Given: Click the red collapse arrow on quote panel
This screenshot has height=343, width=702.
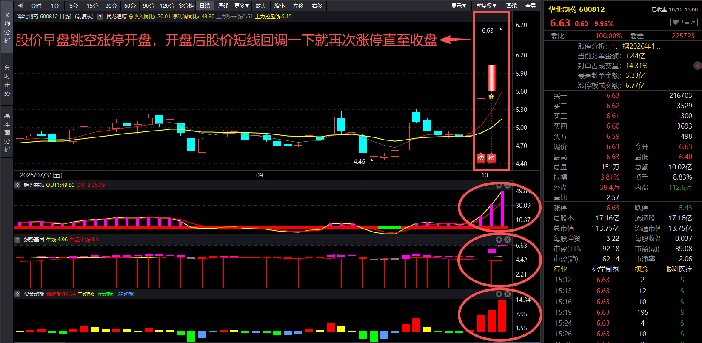Looking at the screenshot, I should tap(697, 66).
